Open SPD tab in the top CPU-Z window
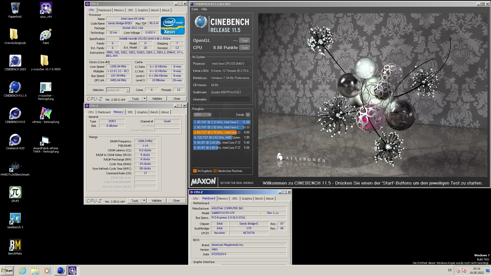 [x=131, y=10]
